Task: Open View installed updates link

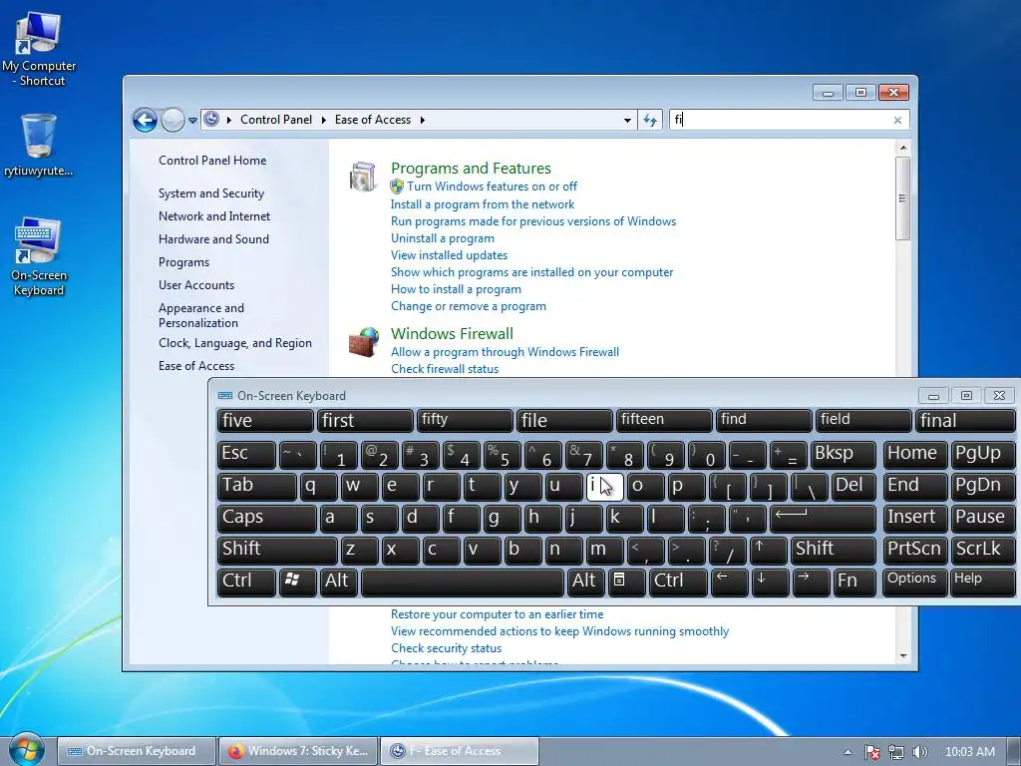Action: (x=450, y=255)
